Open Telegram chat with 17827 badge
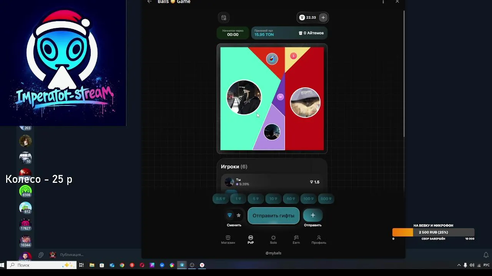The width and height of the screenshot is (492, 276). tap(25, 224)
